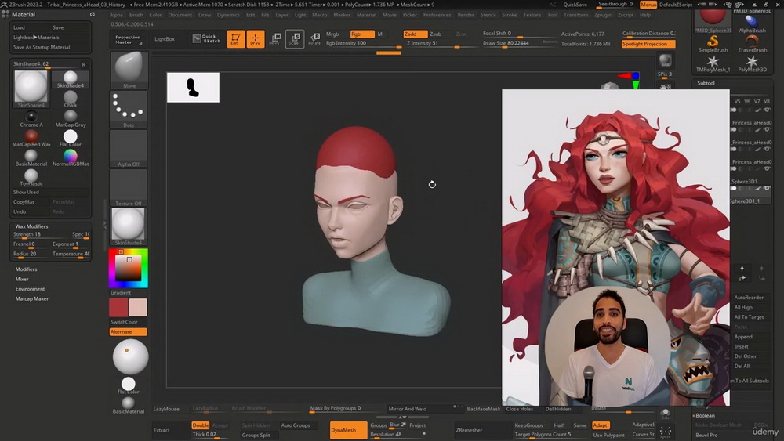This screenshot has height=441, width=784.
Task: Expand the Matcap Maker section
Action: [x=31, y=298]
